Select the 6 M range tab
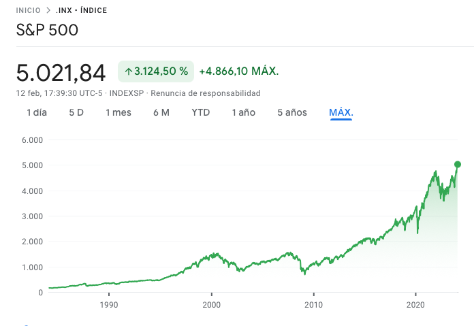Image resolution: width=474 pixels, height=326 pixels. tap(161, 112)
